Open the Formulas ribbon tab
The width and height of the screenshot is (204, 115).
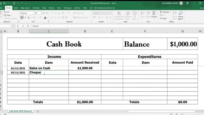coord(36,8)
